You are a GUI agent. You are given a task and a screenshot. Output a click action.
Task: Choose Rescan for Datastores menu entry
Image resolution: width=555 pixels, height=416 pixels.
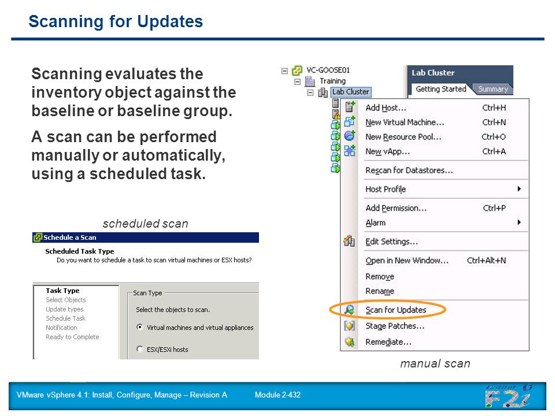435,170
